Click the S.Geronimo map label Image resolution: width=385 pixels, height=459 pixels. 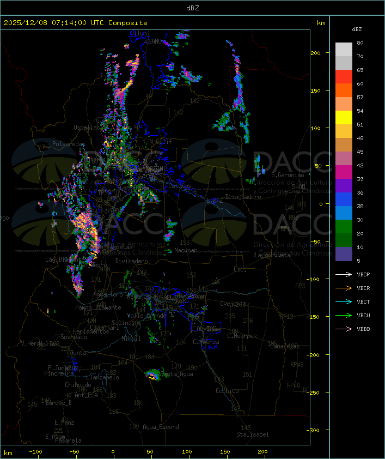(288, 175)
